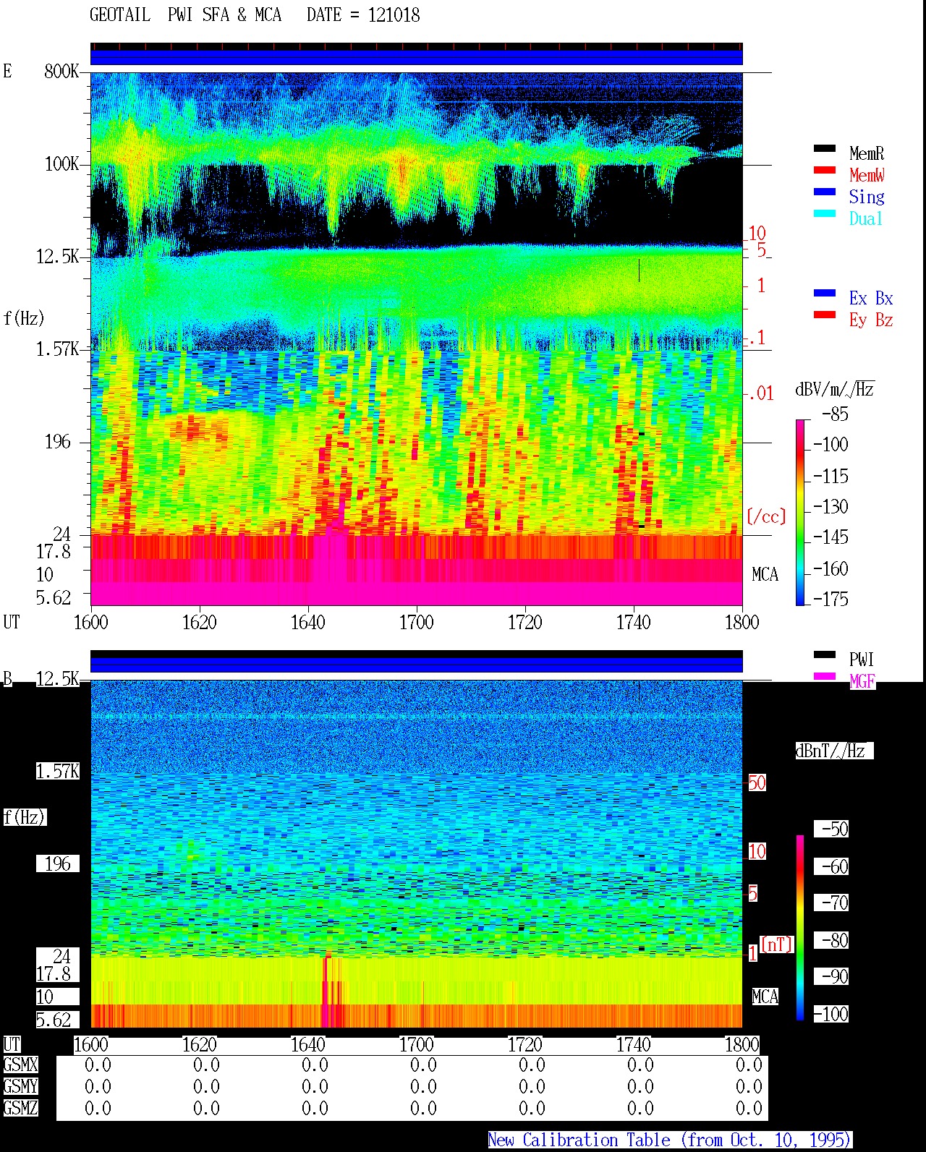
Task: Click the GSMZ row label
Action: [20, 1108]
